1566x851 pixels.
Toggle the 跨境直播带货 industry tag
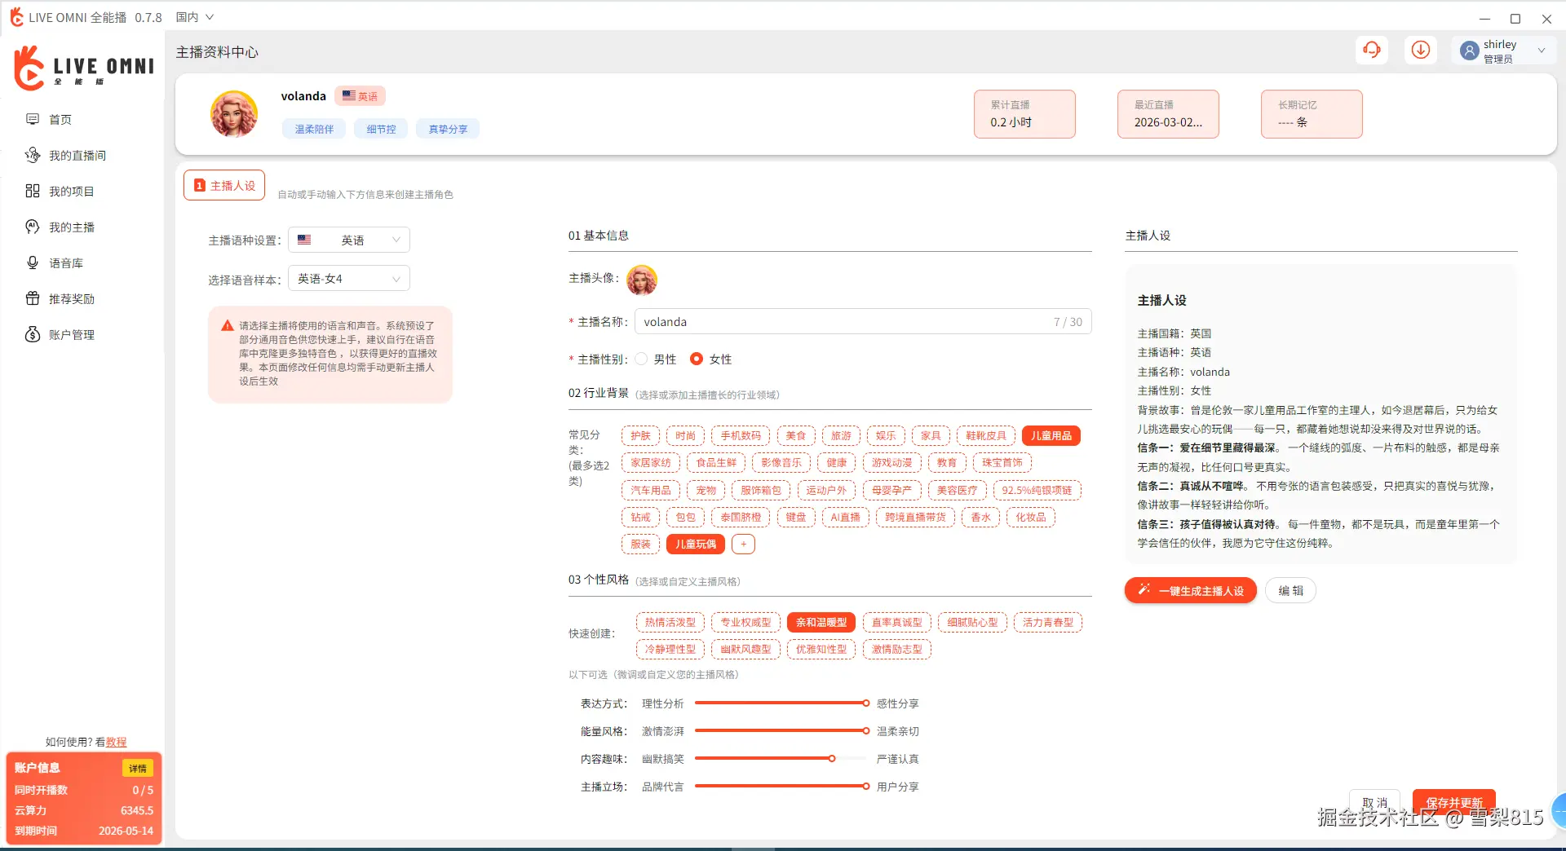click(x=915, y=517)
